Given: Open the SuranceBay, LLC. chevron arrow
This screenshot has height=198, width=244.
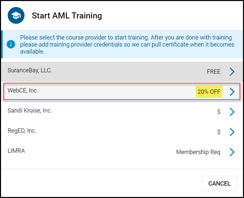Looking at the screenshot, I should [232, 72].
